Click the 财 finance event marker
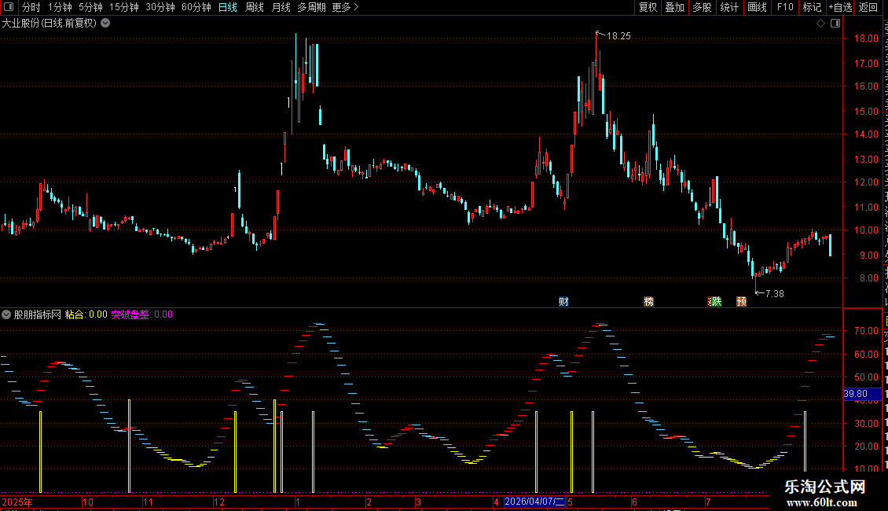 coord(563,301)
